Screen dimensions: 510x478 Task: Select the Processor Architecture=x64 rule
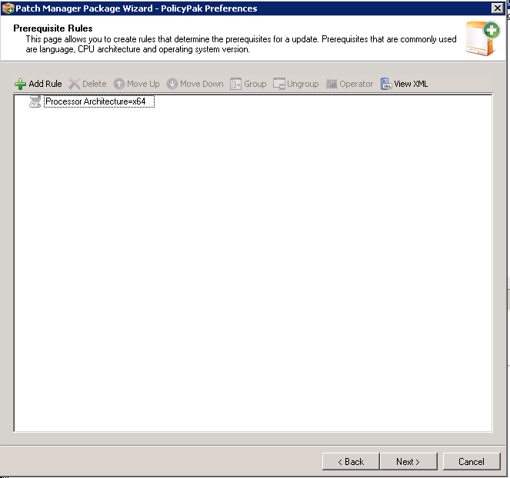pos(99,101)
